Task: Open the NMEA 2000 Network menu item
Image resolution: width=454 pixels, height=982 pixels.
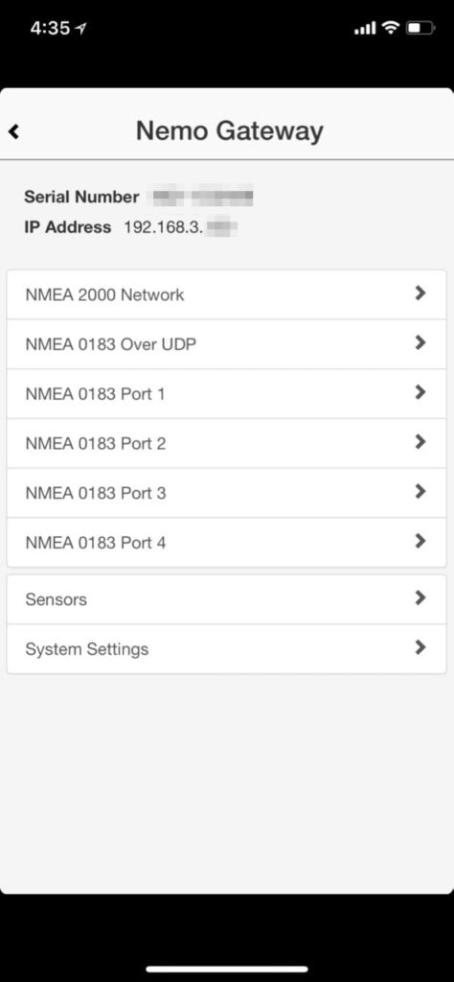Action: tap(226, 294)
